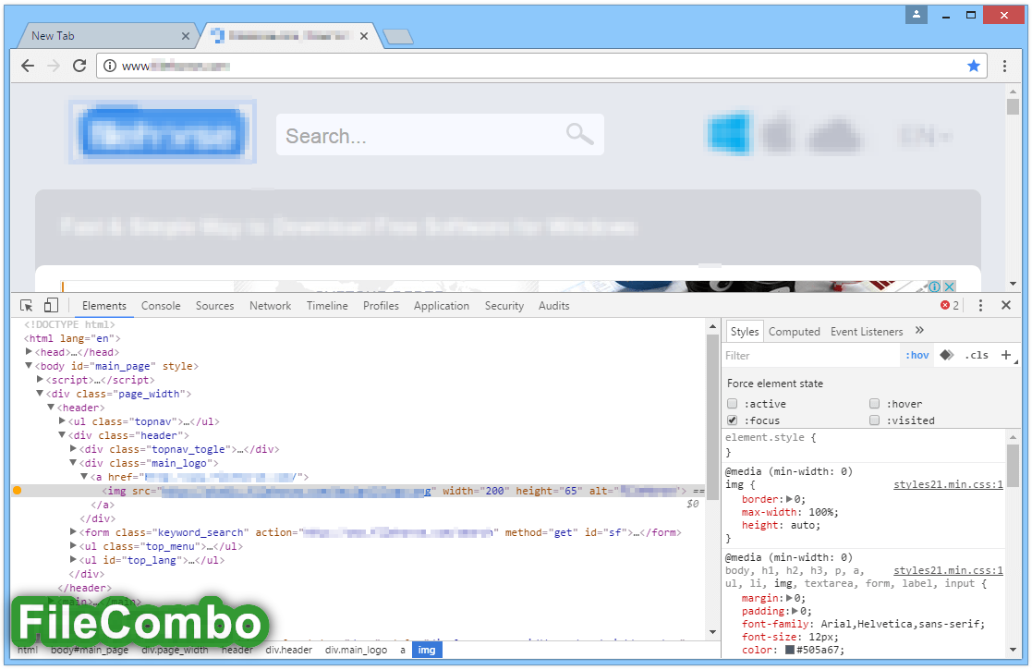Open the Security tab
The height and width of the screenshot is (670, 1032).
coord(504,305)
